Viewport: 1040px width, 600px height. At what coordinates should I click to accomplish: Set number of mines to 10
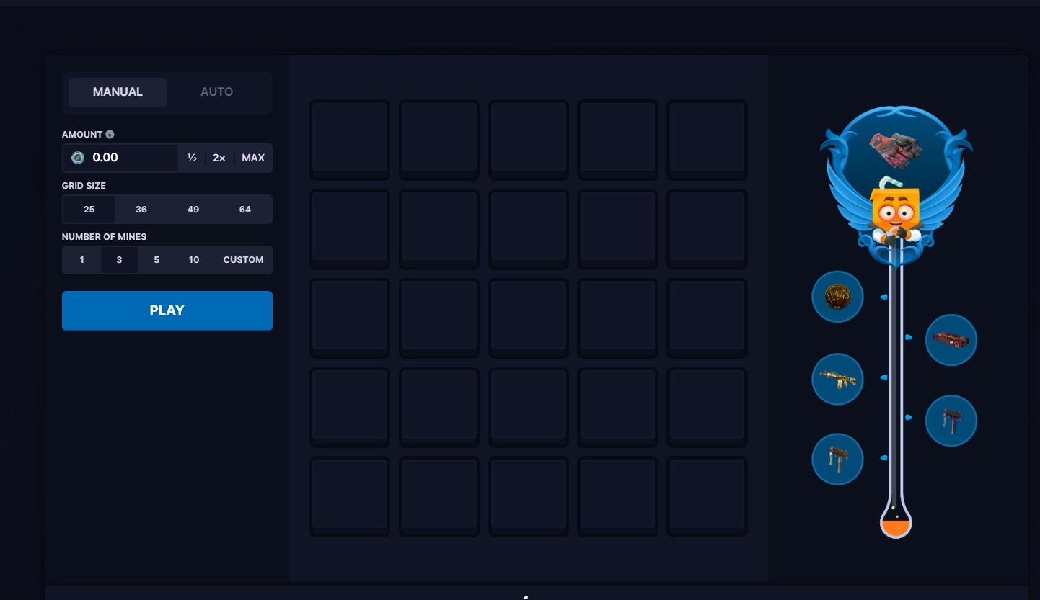[194, 260]
